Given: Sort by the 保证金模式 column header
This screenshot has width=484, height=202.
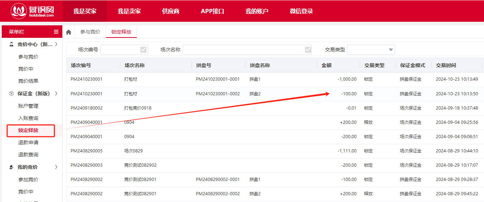Looking at the screenshot, I should pos(413,65).
